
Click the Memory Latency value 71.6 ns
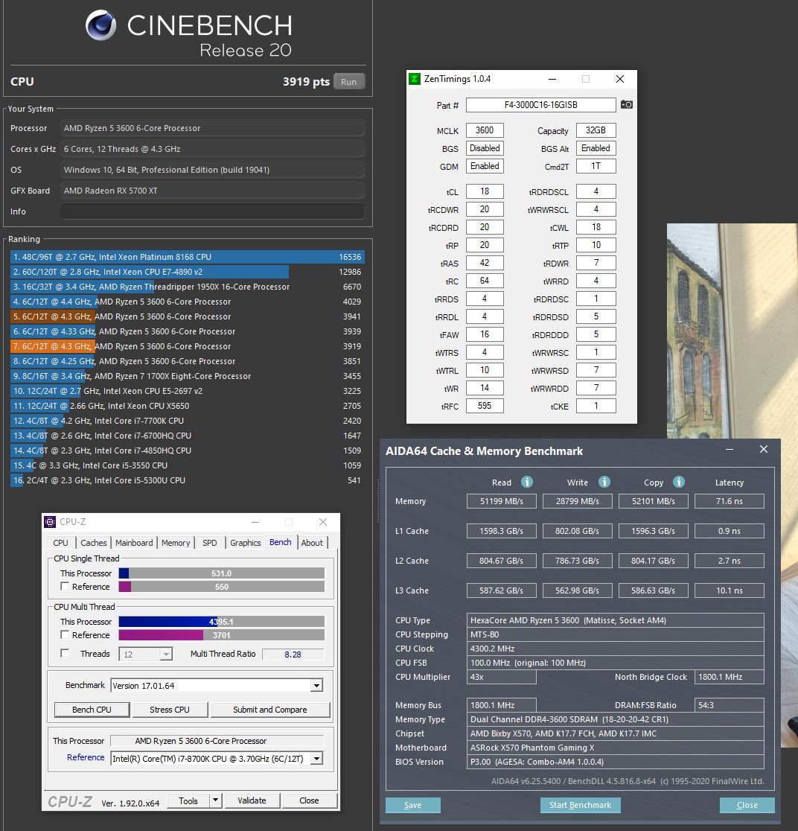click(x=729, y=501)
